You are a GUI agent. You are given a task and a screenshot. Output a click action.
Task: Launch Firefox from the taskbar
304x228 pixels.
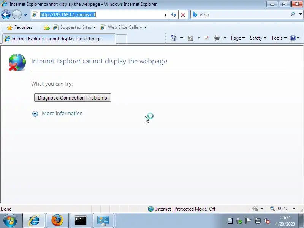coord(57,220)
